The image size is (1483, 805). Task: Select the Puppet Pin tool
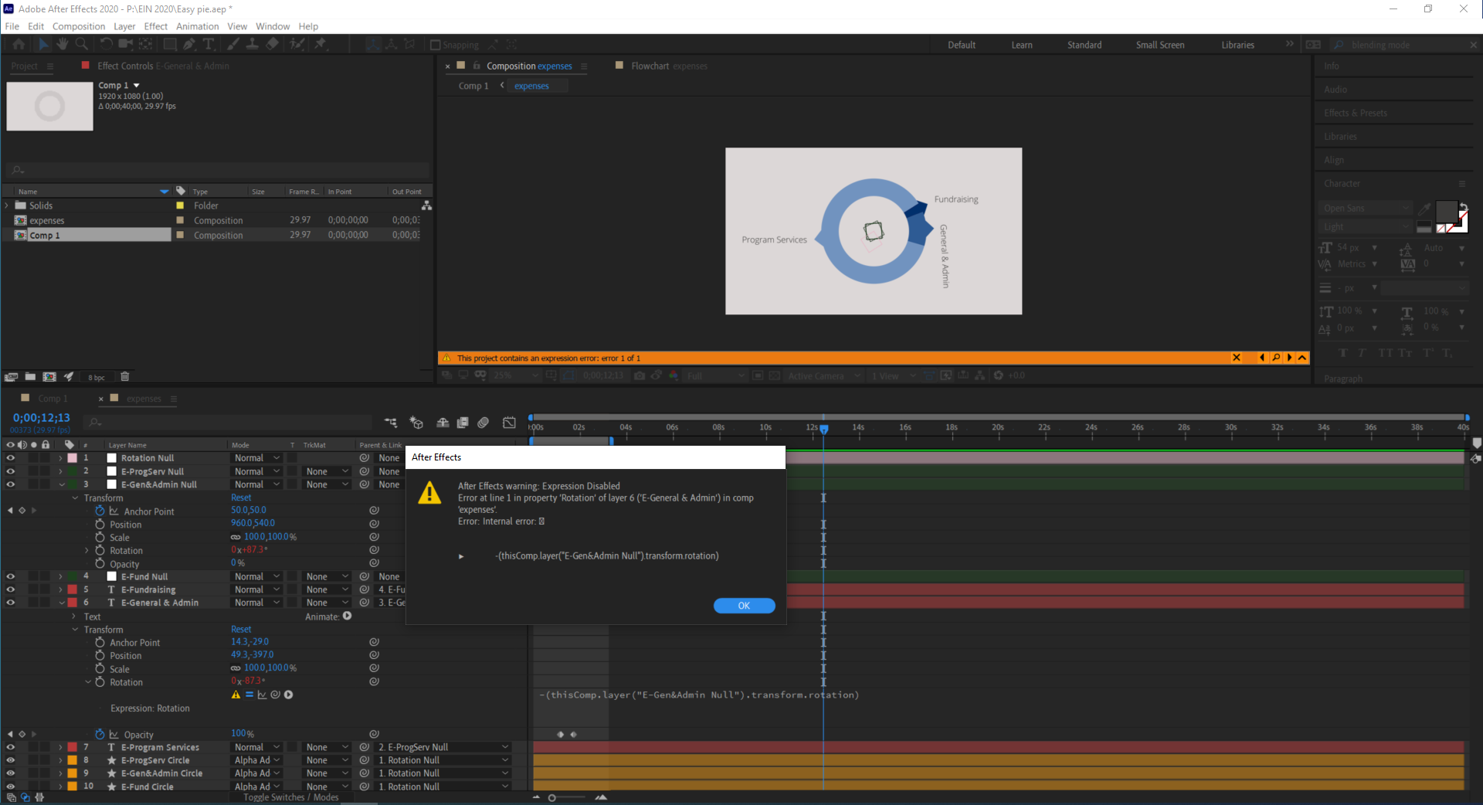pos(321,44)
